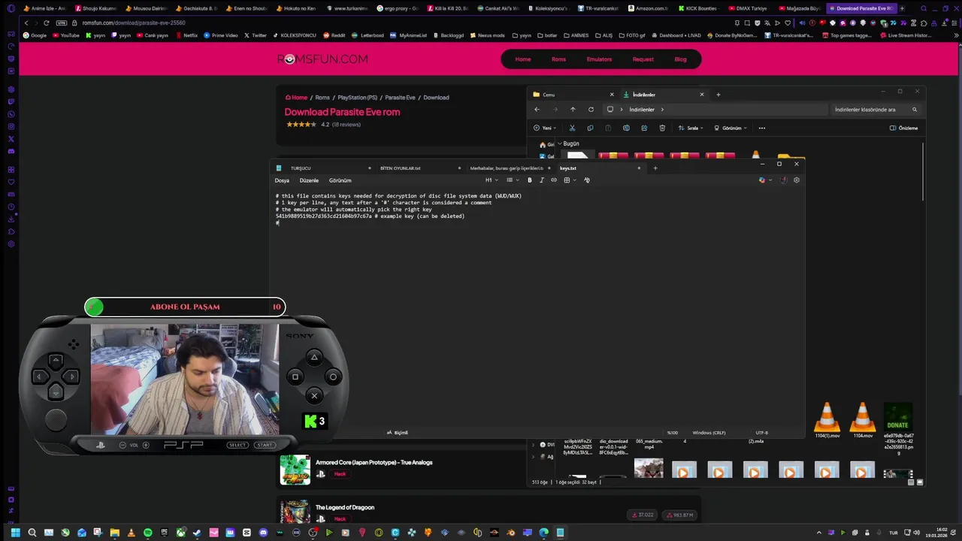Add a new Notepad tab
962x541 pixels.
pos(655,168)
